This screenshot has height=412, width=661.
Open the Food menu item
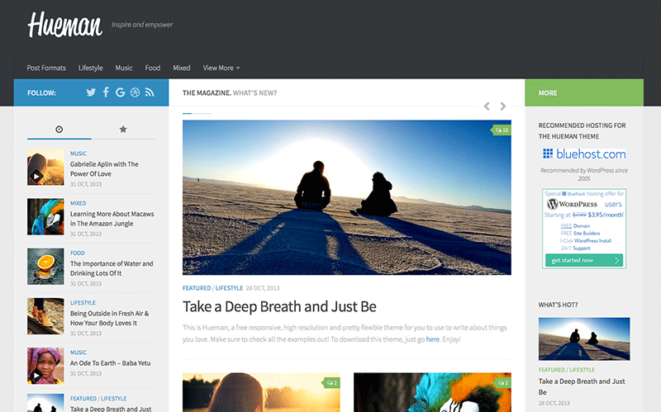click(153, 68)
